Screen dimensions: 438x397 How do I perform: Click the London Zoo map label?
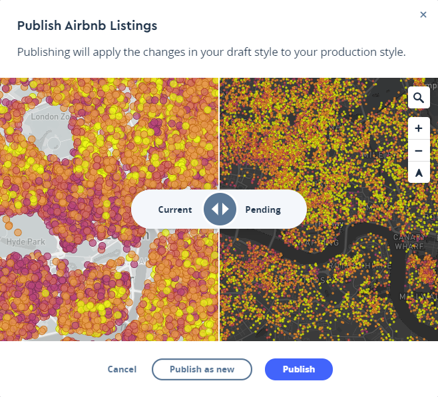tap(50, 116)
